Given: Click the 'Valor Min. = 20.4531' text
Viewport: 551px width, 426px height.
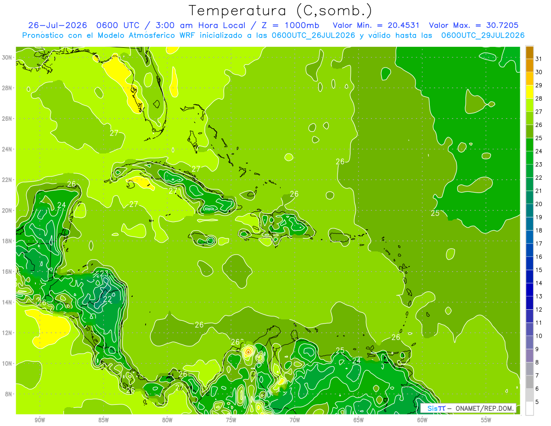Looking at the screenshot, I should 377,25.
